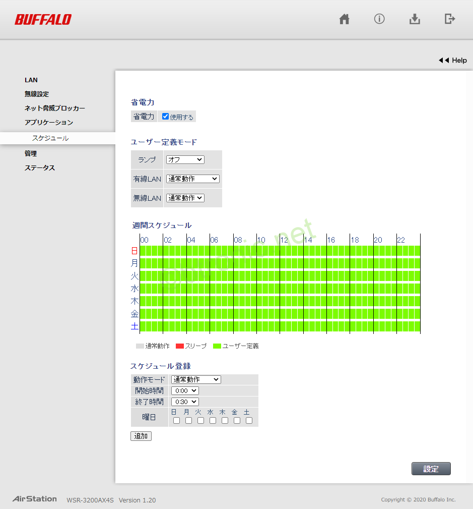Click the Sunday 00:00 schedule cell
Image resolution: width=473 pixels, height=509 pixels.
143,251
